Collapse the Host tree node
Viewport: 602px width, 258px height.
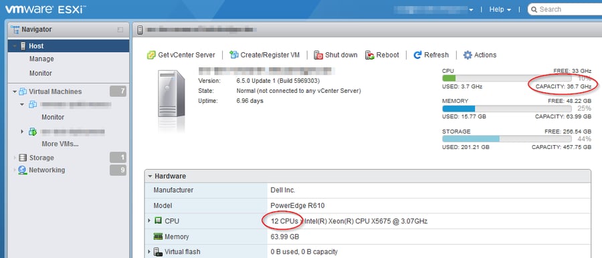pyautogui.click(x=15, y=46)
